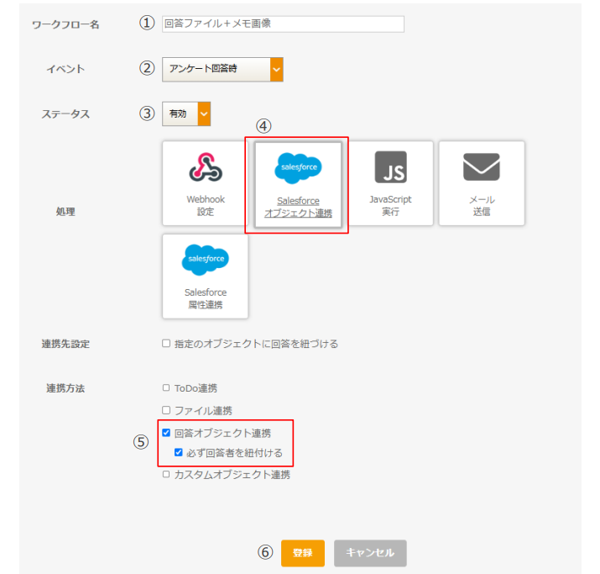Click the orange 登録 button
This screenshot has width=600, height=574.
[x=303, y=553]
